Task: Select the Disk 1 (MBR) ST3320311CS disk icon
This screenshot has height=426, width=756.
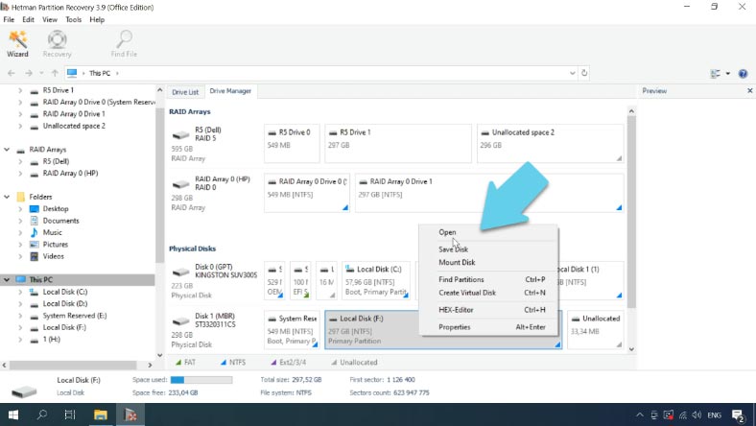Action: (180, 320)
